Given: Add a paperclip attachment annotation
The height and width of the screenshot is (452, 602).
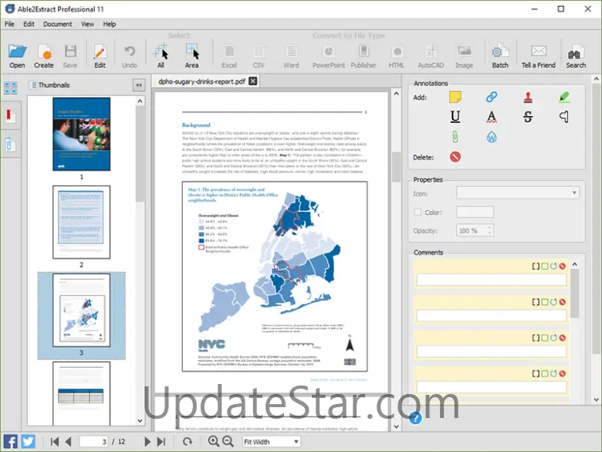Looking at the screenshot, I should point(455,137).
